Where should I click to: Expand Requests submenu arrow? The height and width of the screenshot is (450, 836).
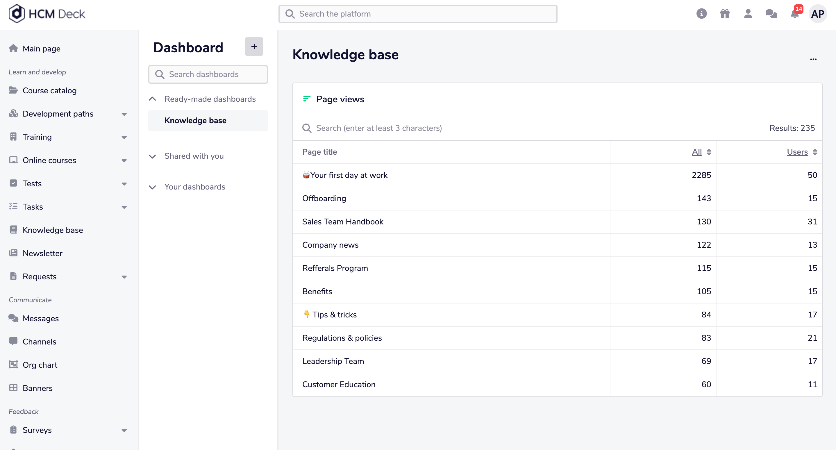coord(124,277)
